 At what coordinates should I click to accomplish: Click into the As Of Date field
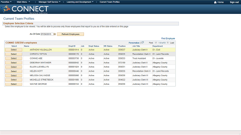coord(47,34)
